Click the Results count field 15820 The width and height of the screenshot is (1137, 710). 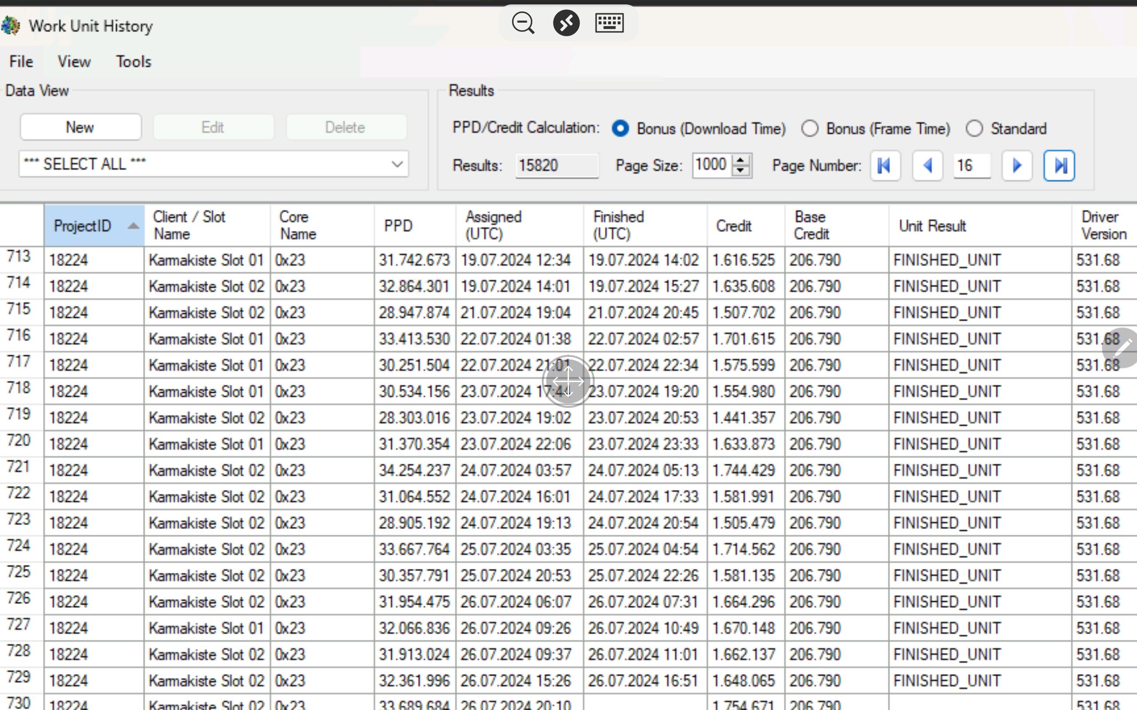tap(557, 165)
